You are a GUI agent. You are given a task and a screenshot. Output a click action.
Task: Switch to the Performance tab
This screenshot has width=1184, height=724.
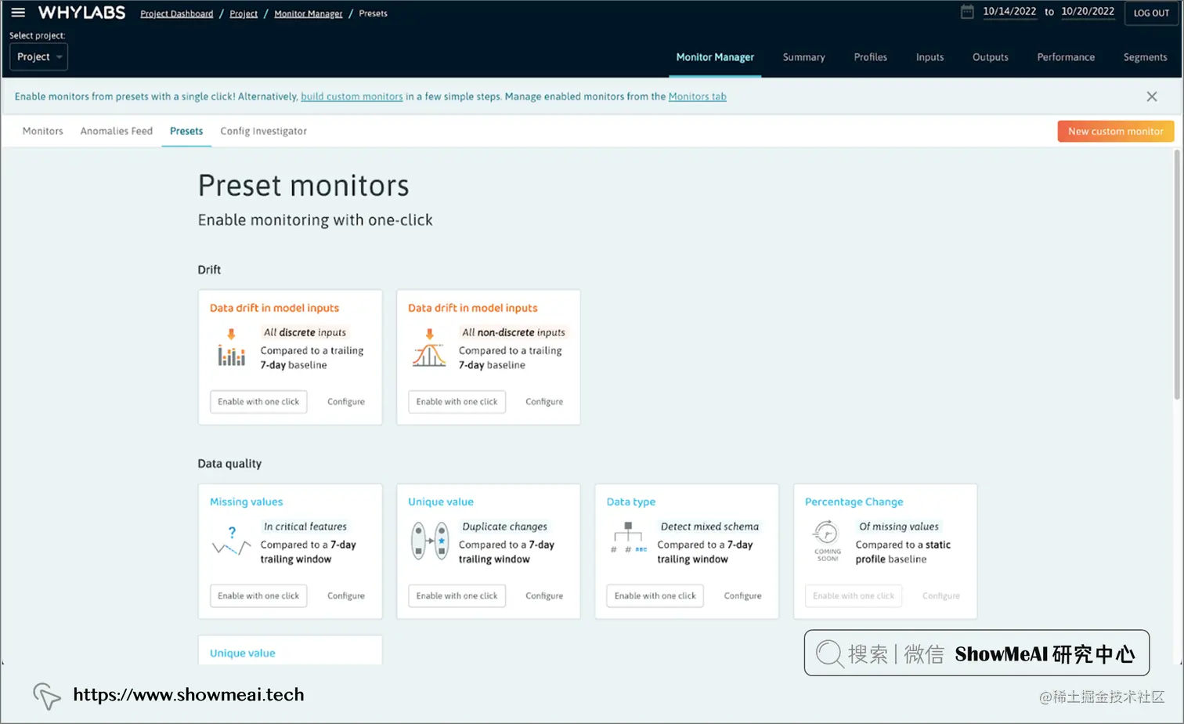click(x=1066, y=57)
